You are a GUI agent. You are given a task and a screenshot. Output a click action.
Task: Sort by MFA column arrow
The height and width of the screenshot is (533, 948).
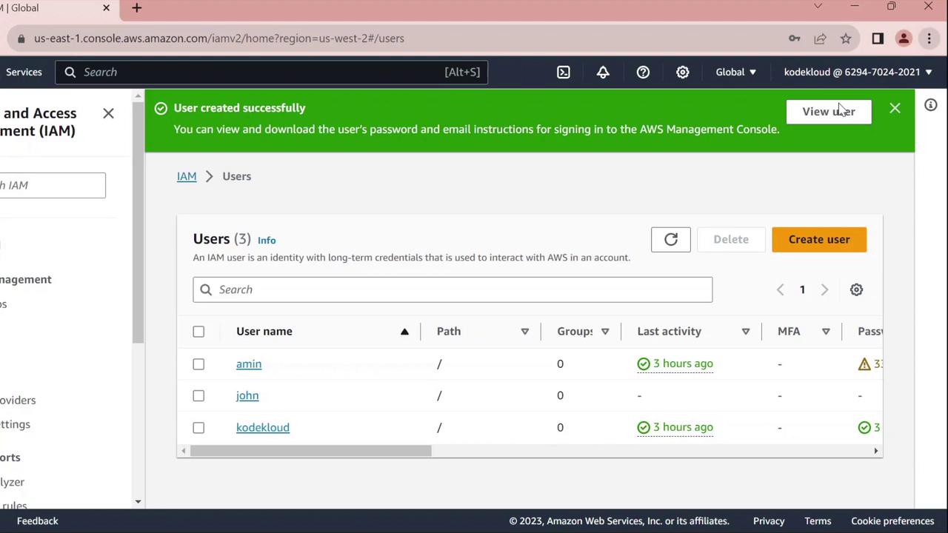[826, 331]
